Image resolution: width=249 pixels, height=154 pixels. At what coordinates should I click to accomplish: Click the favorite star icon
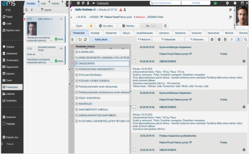[91, 26]
